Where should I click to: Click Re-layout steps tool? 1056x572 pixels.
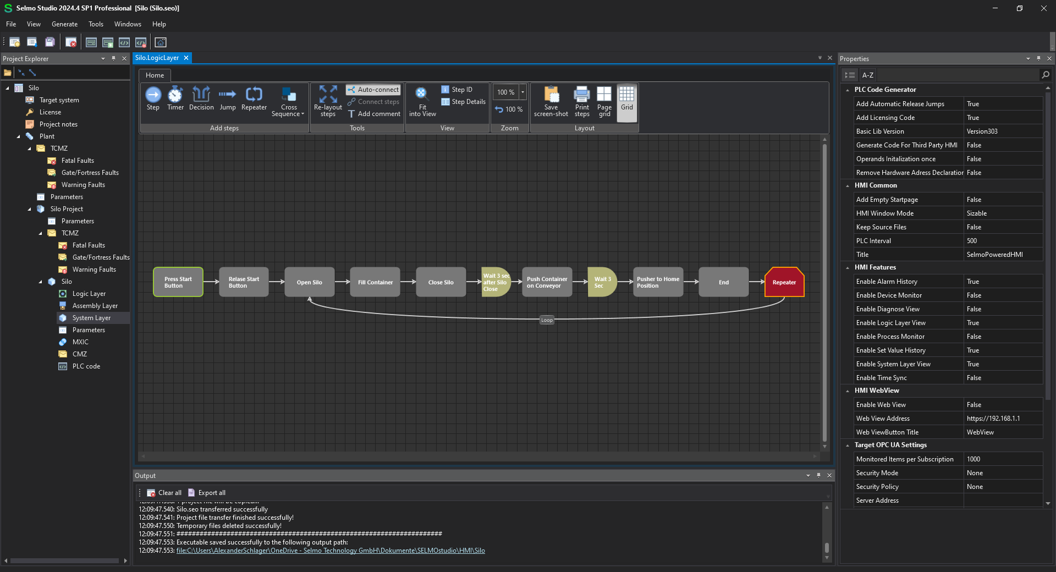click(328, 102)
